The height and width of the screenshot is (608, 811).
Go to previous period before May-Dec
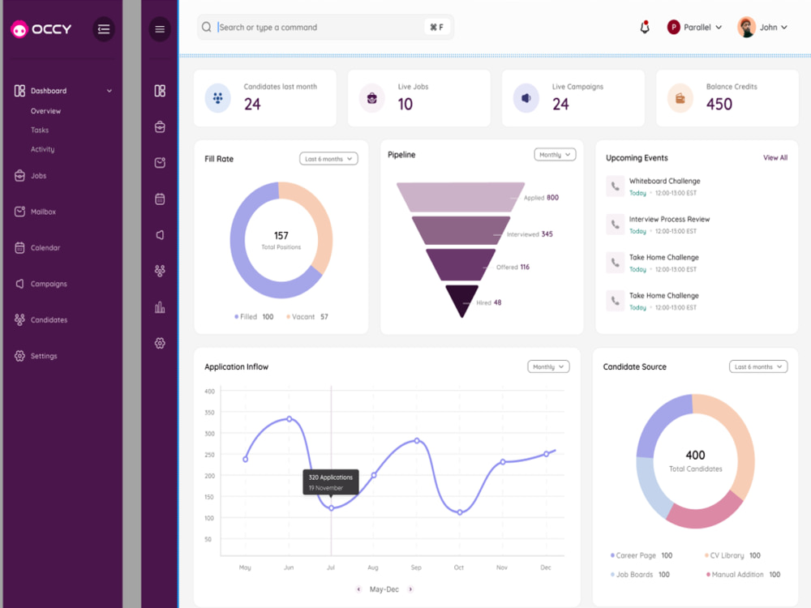click(x=358, y=589)
